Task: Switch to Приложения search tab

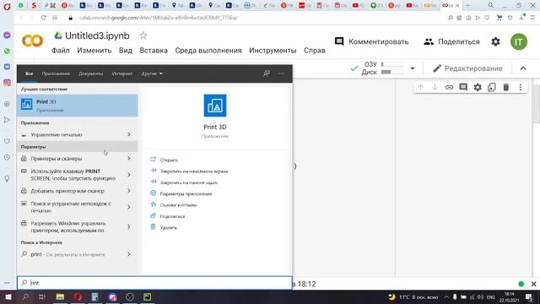Action: [x=56, y=73]
